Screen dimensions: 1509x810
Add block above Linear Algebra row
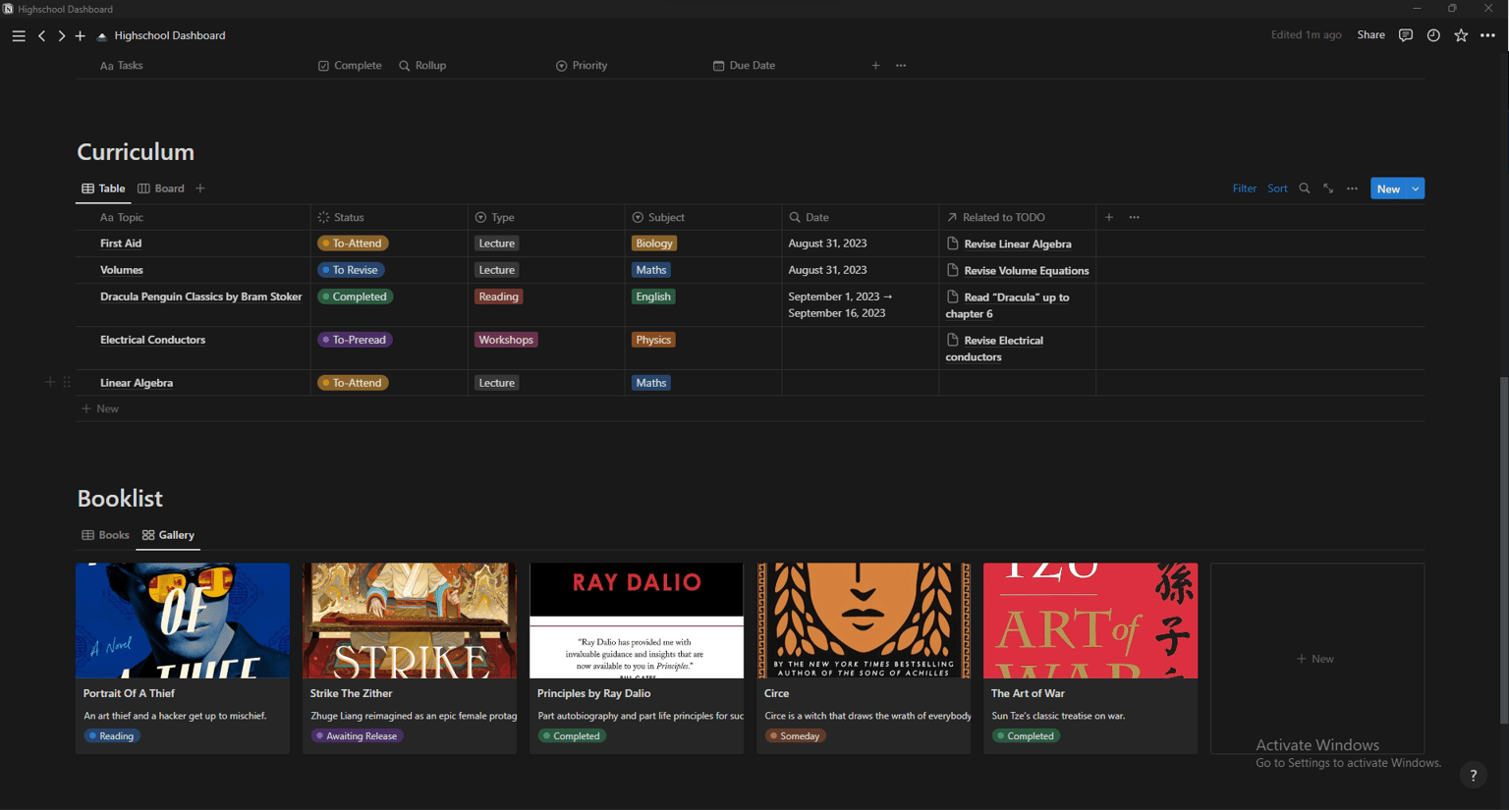pos(50,382)
